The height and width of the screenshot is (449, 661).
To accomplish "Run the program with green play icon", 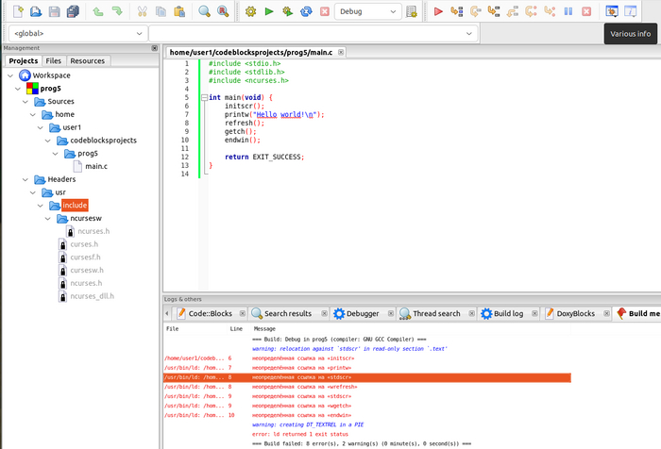I will pyautogui.click(x=269, y=11).
